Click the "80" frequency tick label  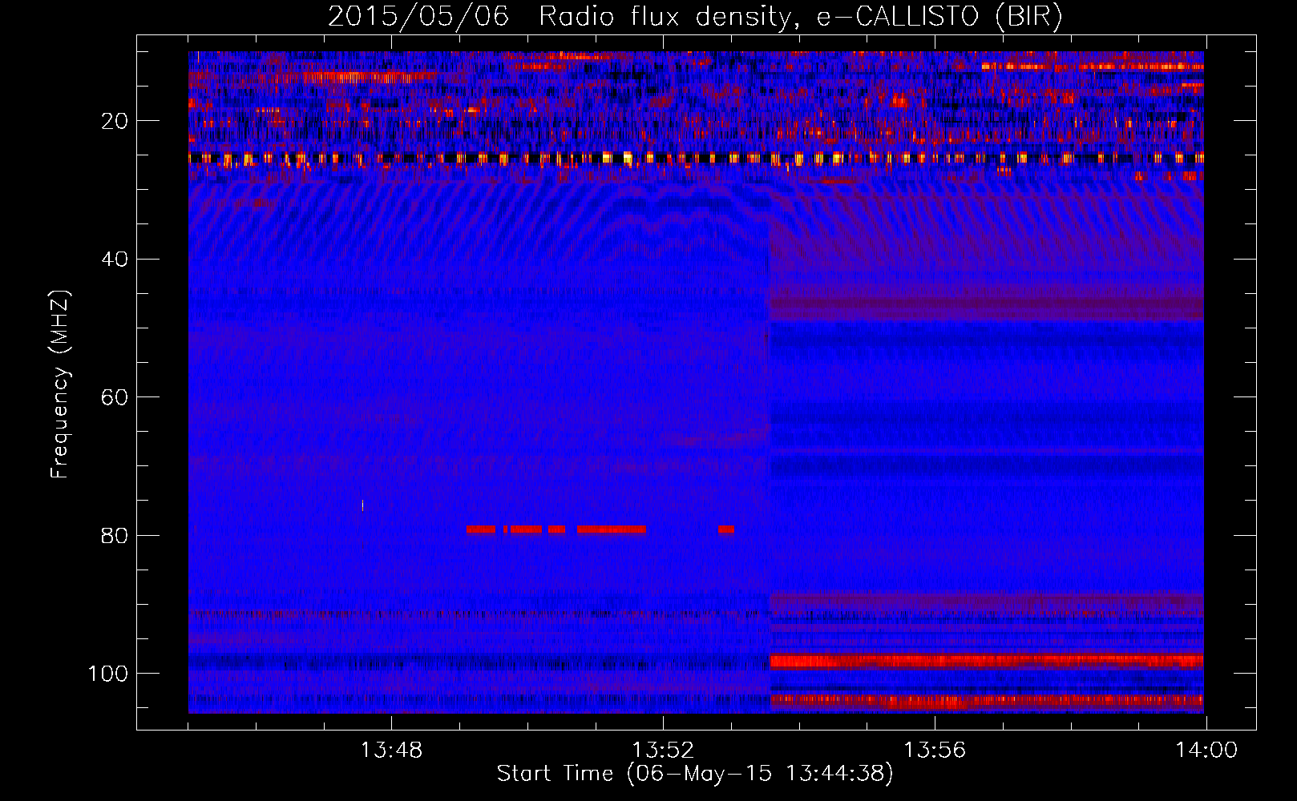[x=115, y=535]
